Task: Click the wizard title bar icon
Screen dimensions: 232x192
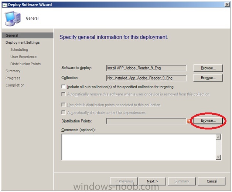Action: (x=5, y=5)
